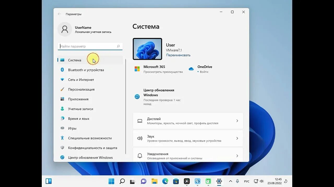Click the Windows update sync icon in the main pane
This screenshot has height=187, width=334.
click(137, 97)
